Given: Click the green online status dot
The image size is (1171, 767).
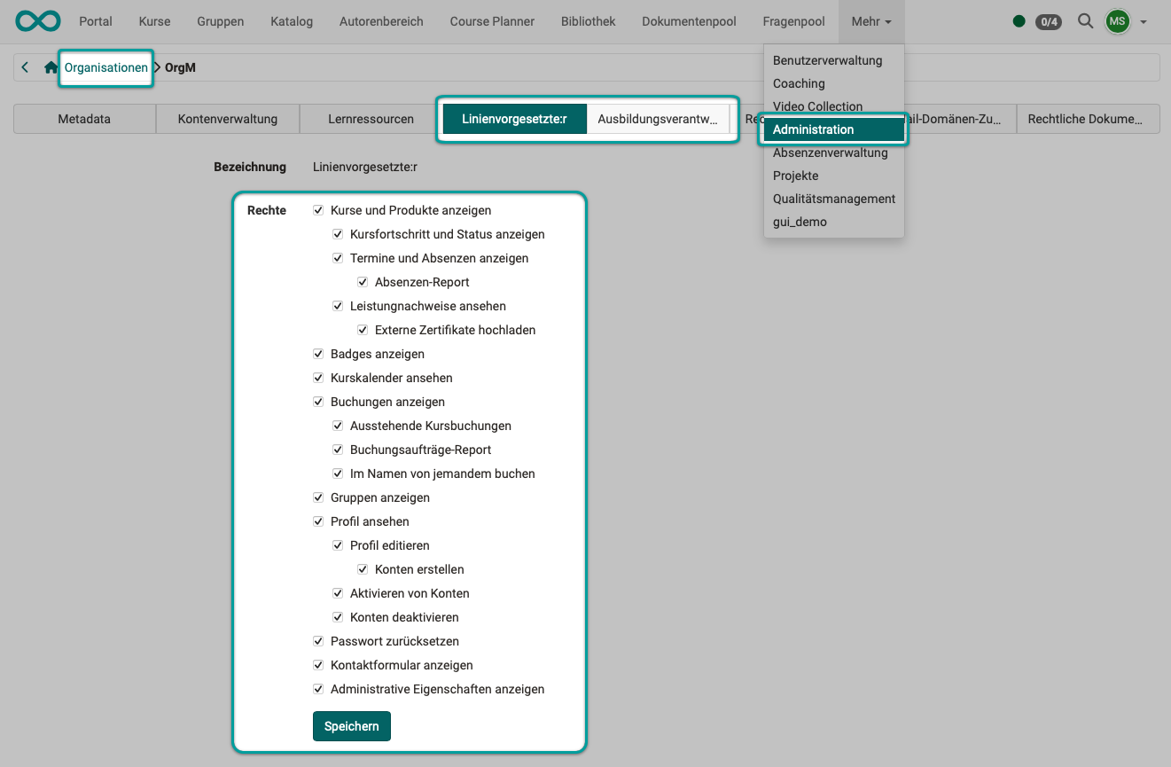Looking at the screenshot, I should tap(1019, 21).
